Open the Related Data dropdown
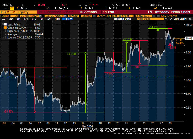The width and height of the screenshot is (193, 139). [122, 19]
